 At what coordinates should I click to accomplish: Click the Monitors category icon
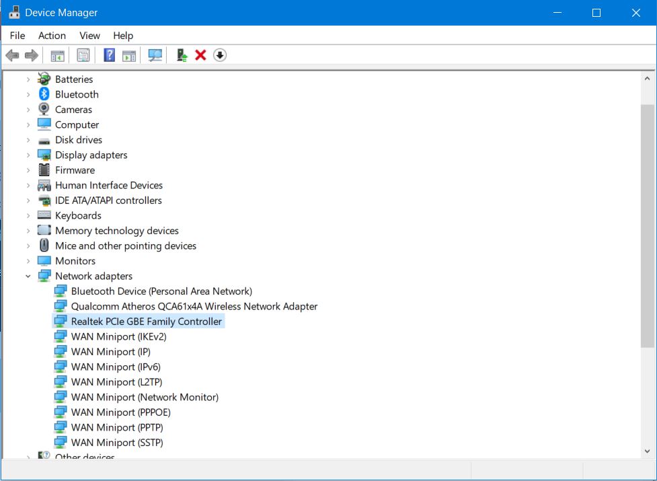point(44,261)
